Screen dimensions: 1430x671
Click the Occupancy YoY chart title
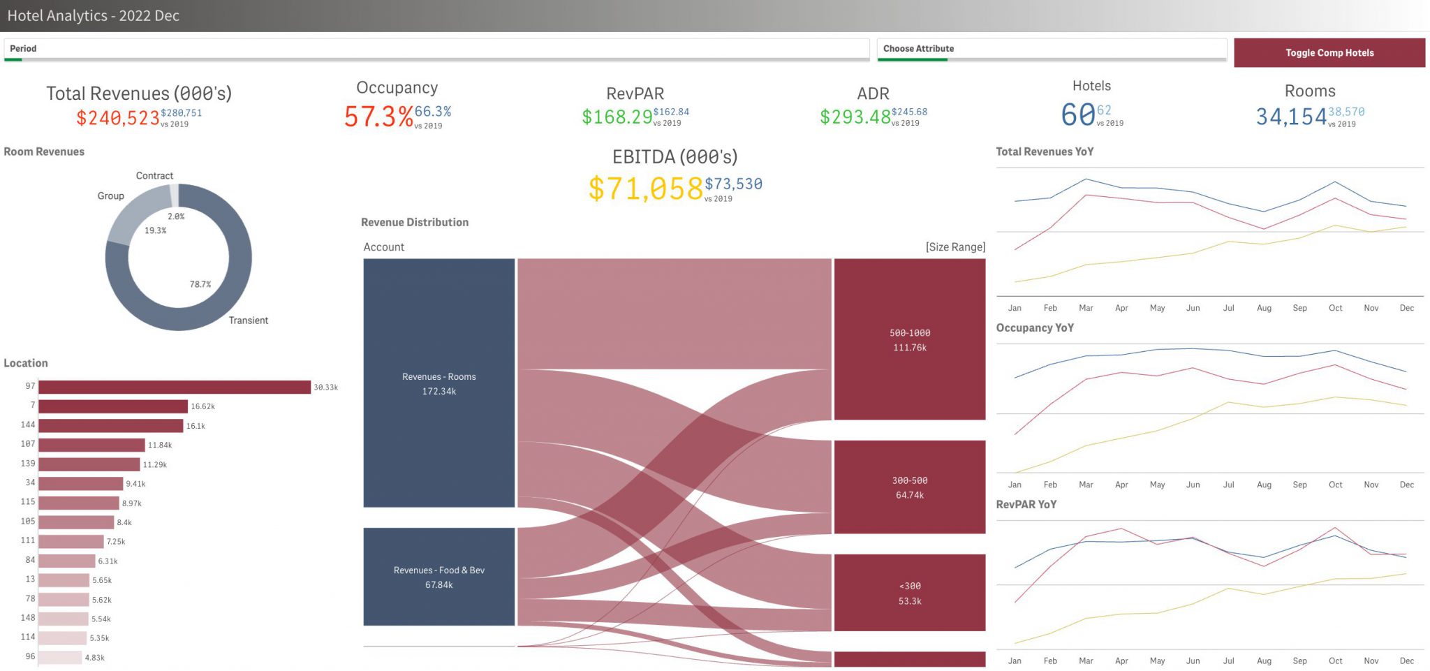(1035, 327)
